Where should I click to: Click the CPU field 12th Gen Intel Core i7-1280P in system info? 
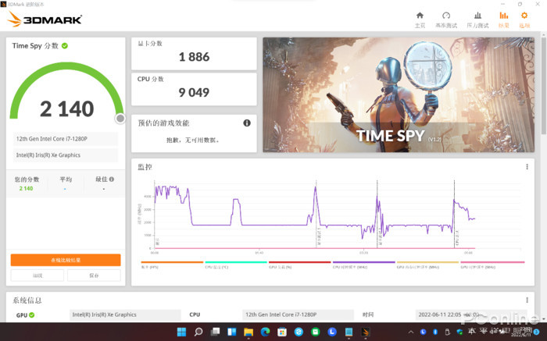(298, 314)
